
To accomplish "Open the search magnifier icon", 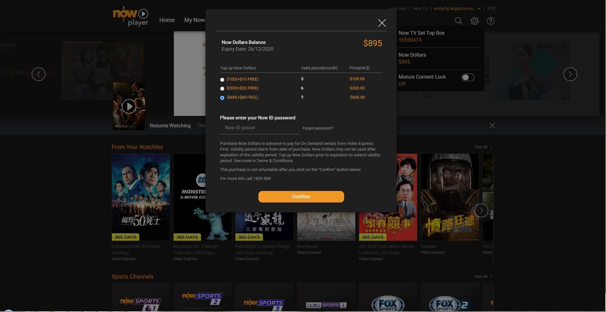I will (458, 21).
